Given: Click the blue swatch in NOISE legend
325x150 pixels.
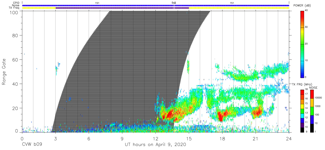Looking at the screenshot, I should tap(312, 119).
